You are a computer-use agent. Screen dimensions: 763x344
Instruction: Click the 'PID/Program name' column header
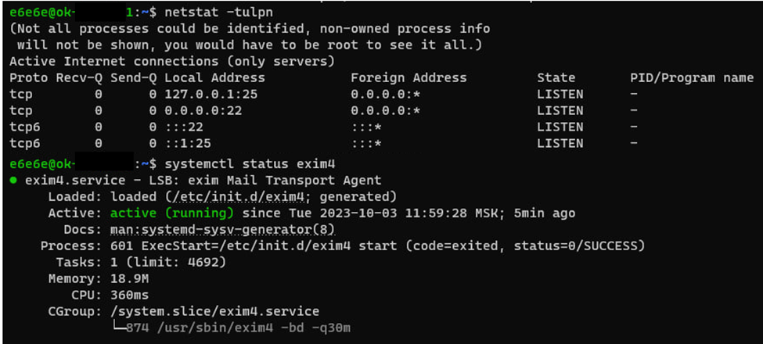(x=692, y=77)
